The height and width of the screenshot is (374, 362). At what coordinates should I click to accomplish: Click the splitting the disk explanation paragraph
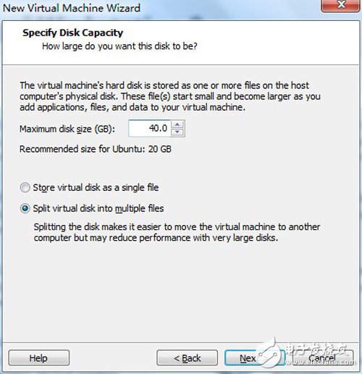pos(177,232)
